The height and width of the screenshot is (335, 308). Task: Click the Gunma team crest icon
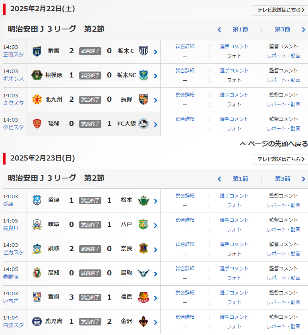tap(37, 51)
